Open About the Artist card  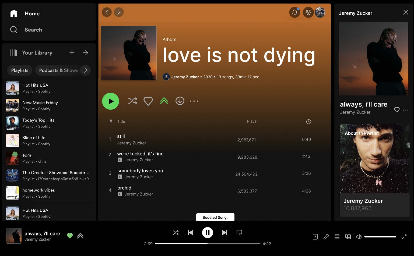pos(375,170)
